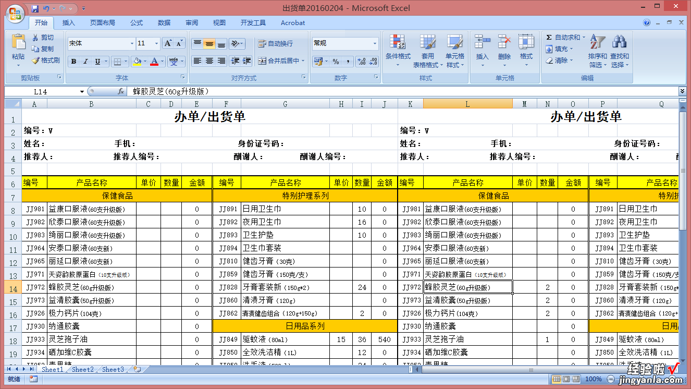Switch to the Sheet2 worksheet tab
Image resolution: width=691 pixels, height=389 pixels.
point(83,369)
